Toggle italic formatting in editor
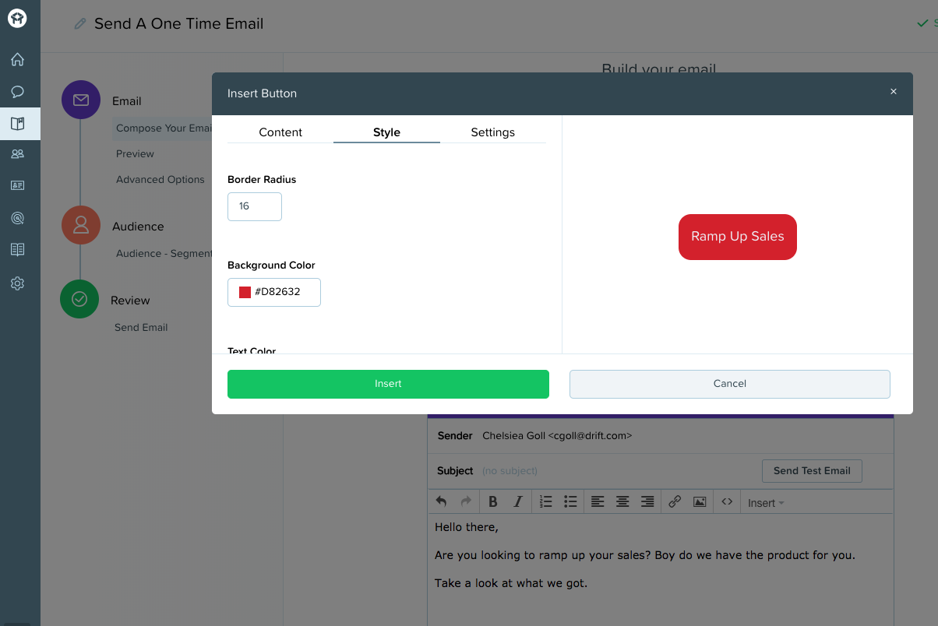The height and width of the screenshot is (626, 938). [517, 502]
